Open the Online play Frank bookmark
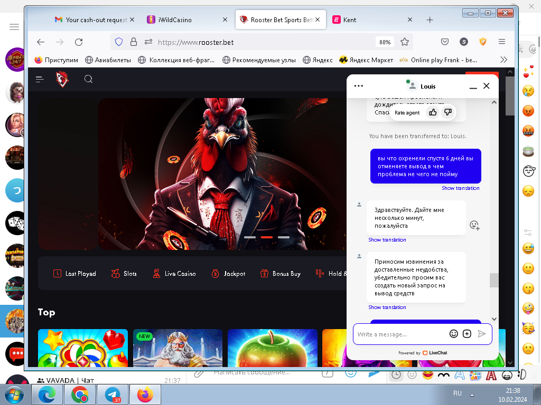 coord(438,60)
